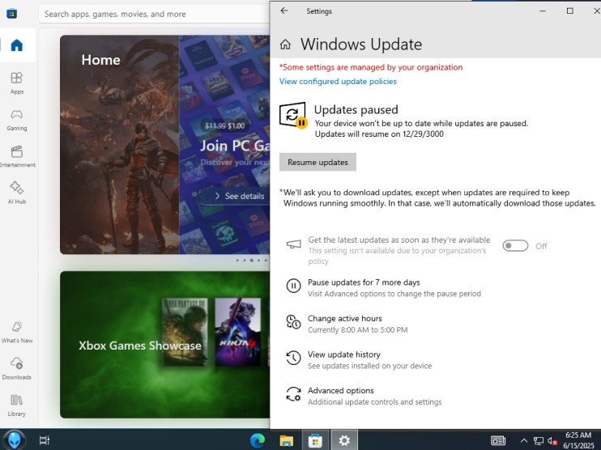601x450 pixels.
Task: Go back in Settings window
Action: 284,11
